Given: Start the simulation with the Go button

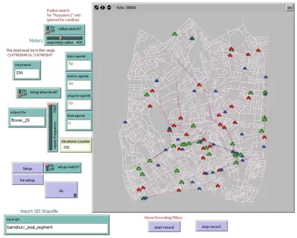Looking at the screenshot, I should pyautogui.click(x=61, y=190).
